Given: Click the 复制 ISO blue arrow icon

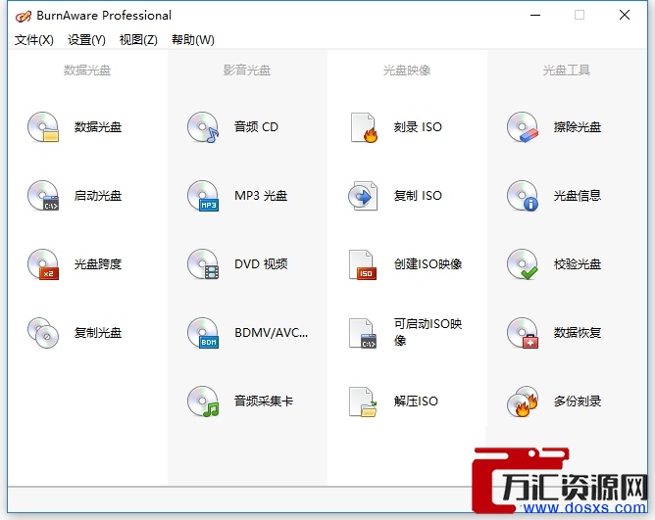Looking at the screenshot, I should coord(363,195).
